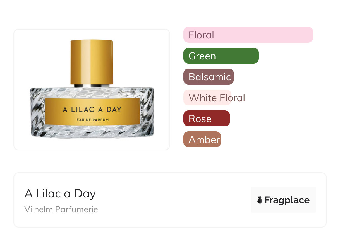Click the blank middle of the product info card
This screenshot has width=340, height=241.
coord(173,200)
